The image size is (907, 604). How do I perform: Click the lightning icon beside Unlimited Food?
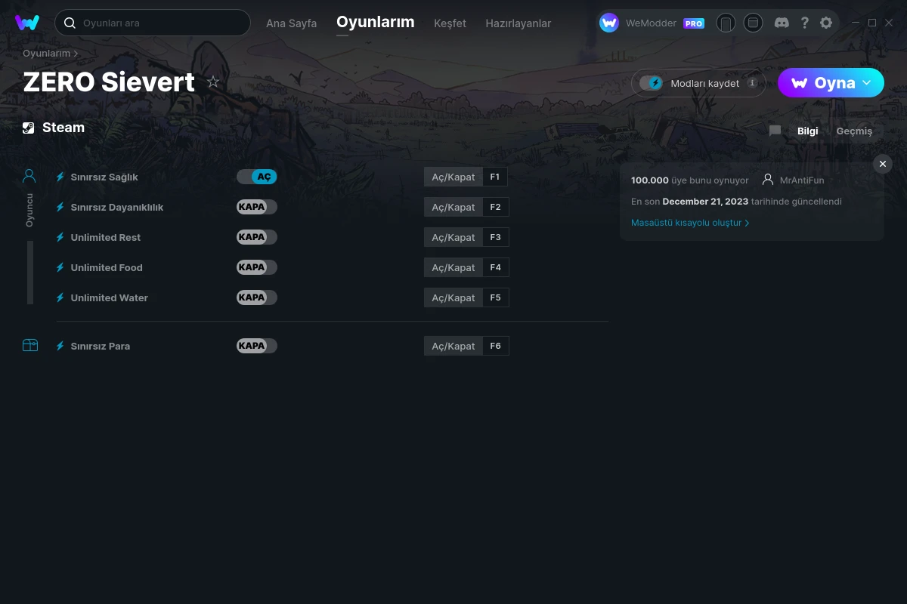click(60, 267)
